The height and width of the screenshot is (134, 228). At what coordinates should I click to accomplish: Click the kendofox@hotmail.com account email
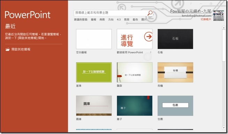coord(196,16)
